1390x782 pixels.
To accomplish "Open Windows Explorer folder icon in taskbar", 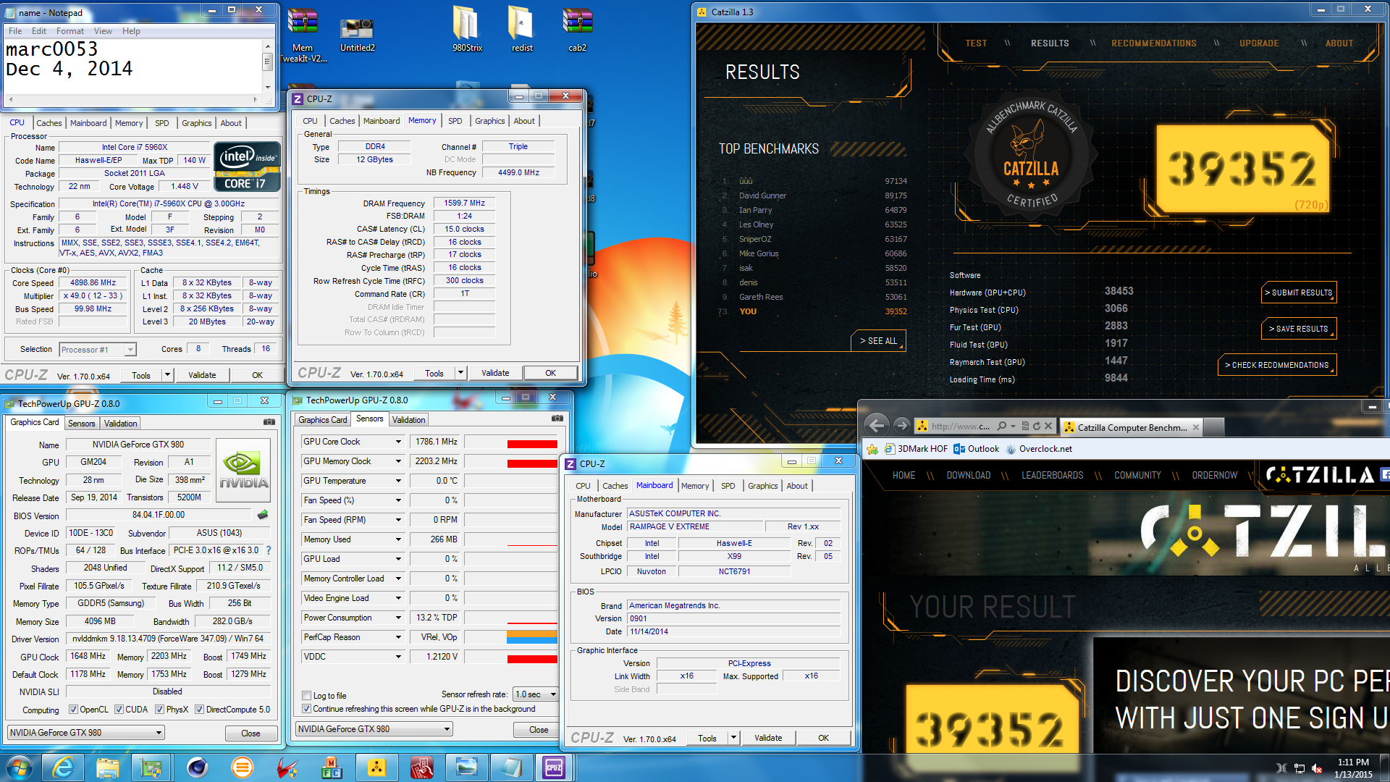I will coord(107,768).
